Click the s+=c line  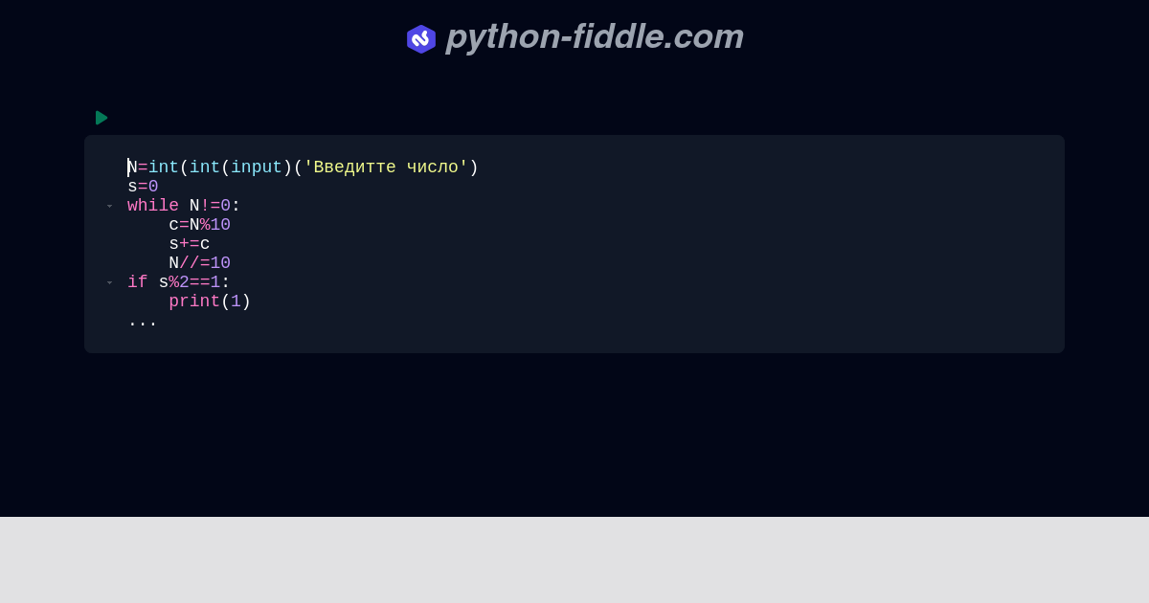tap(188, 244)
